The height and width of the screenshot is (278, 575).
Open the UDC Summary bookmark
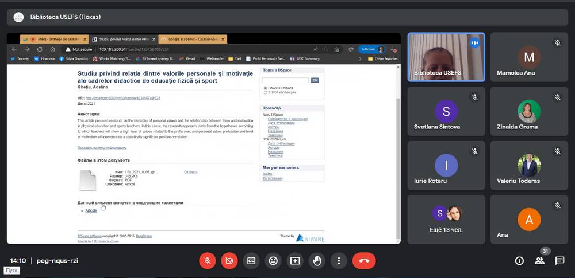click(305, 58)
